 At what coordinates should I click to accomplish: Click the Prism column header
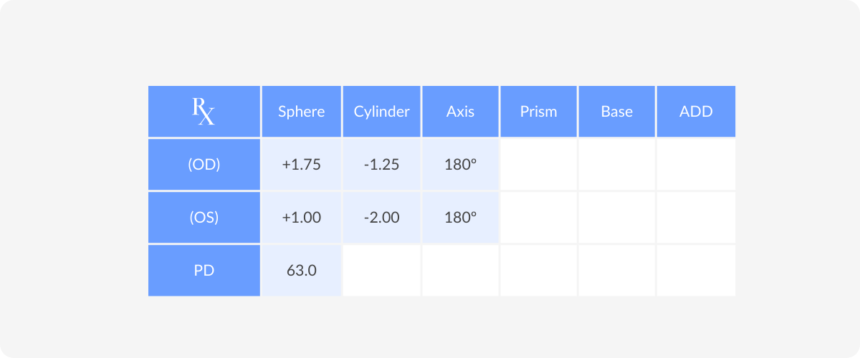click(539, 112)
